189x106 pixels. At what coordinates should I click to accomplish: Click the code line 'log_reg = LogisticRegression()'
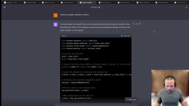[76, 82]
